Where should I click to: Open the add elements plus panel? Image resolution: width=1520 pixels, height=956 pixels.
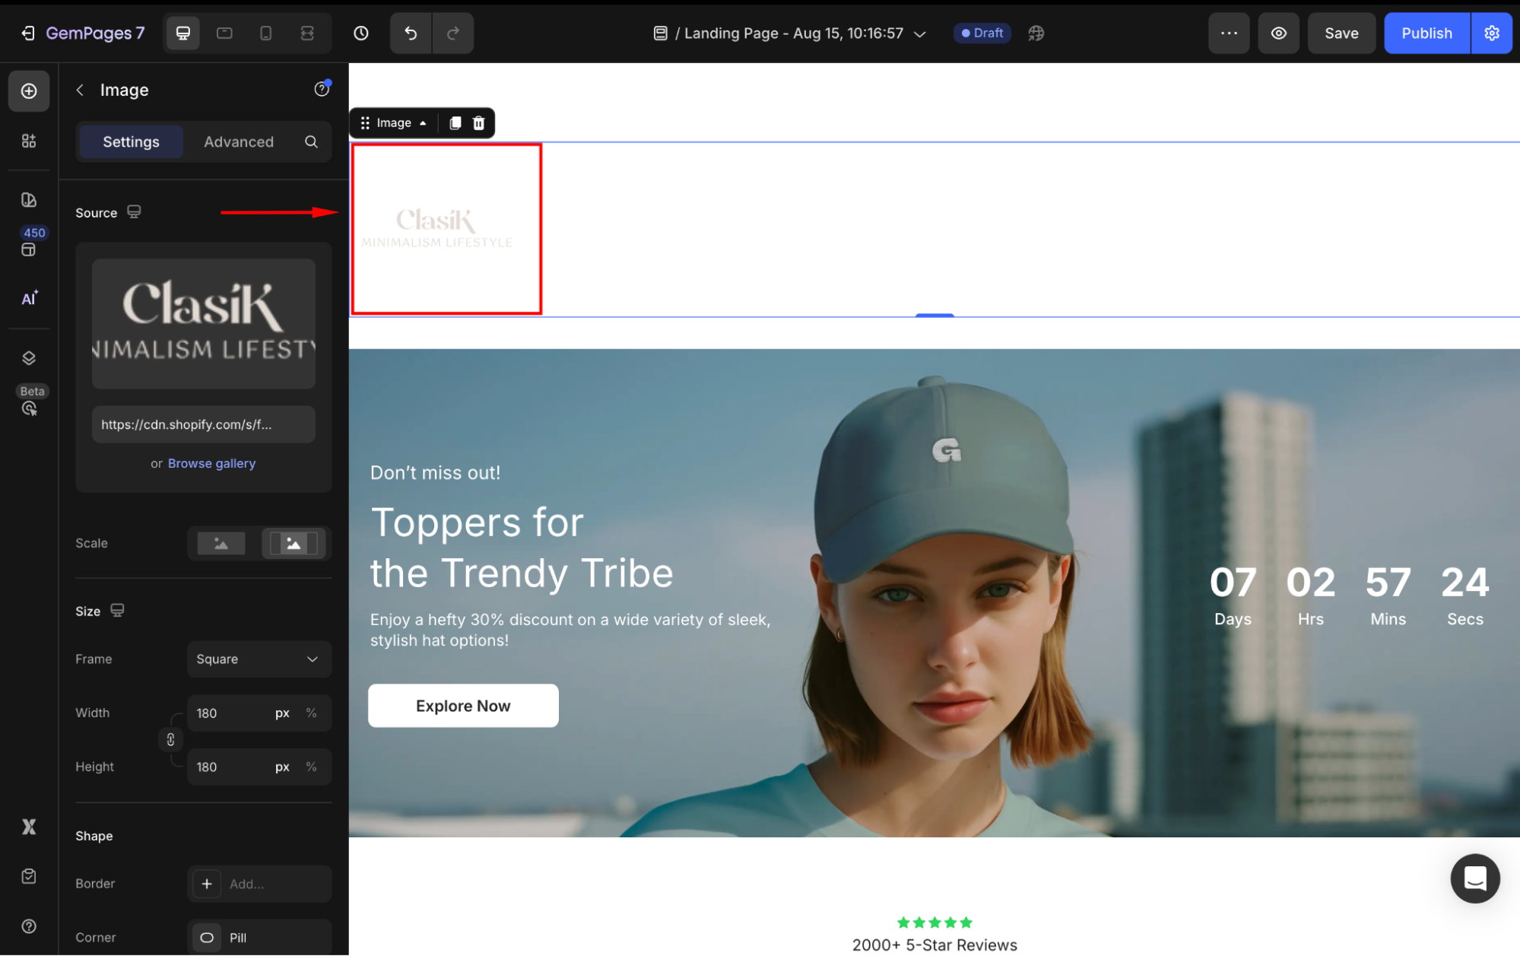coord(29,91)
